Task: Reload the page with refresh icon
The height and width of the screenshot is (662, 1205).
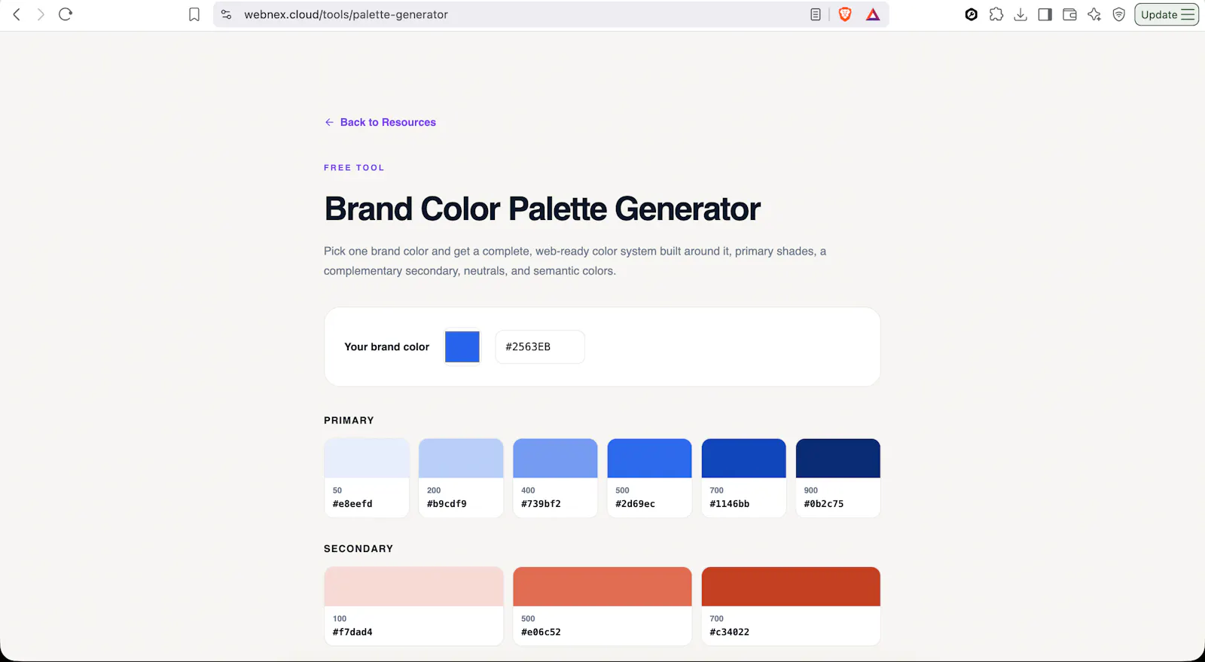Action: tap(66, 14)
